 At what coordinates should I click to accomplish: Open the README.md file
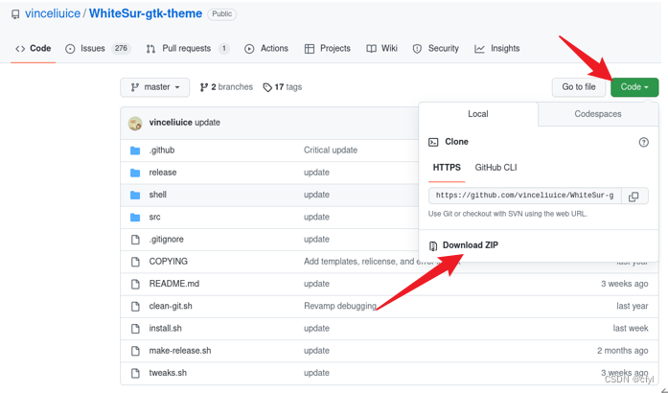[x=173, y=284]
